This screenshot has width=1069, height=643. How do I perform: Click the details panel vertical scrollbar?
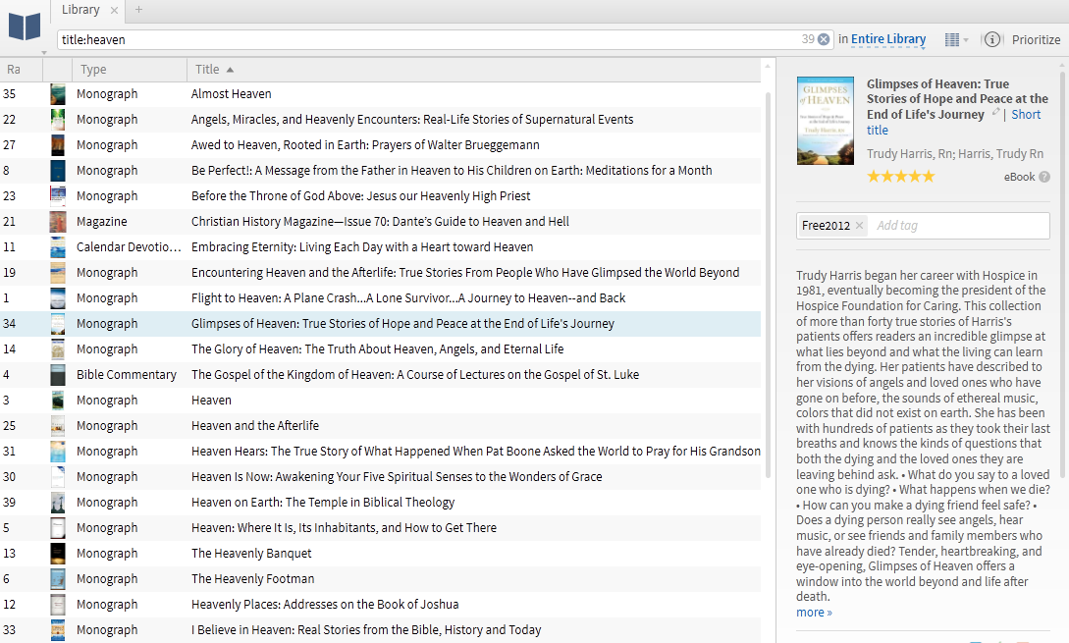(x=1062, y=273)
